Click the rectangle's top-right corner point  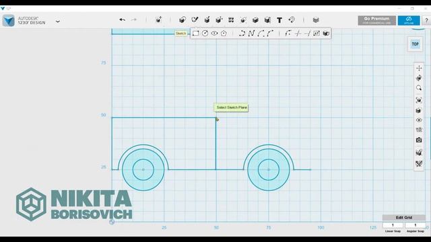[x=216, y=118]
